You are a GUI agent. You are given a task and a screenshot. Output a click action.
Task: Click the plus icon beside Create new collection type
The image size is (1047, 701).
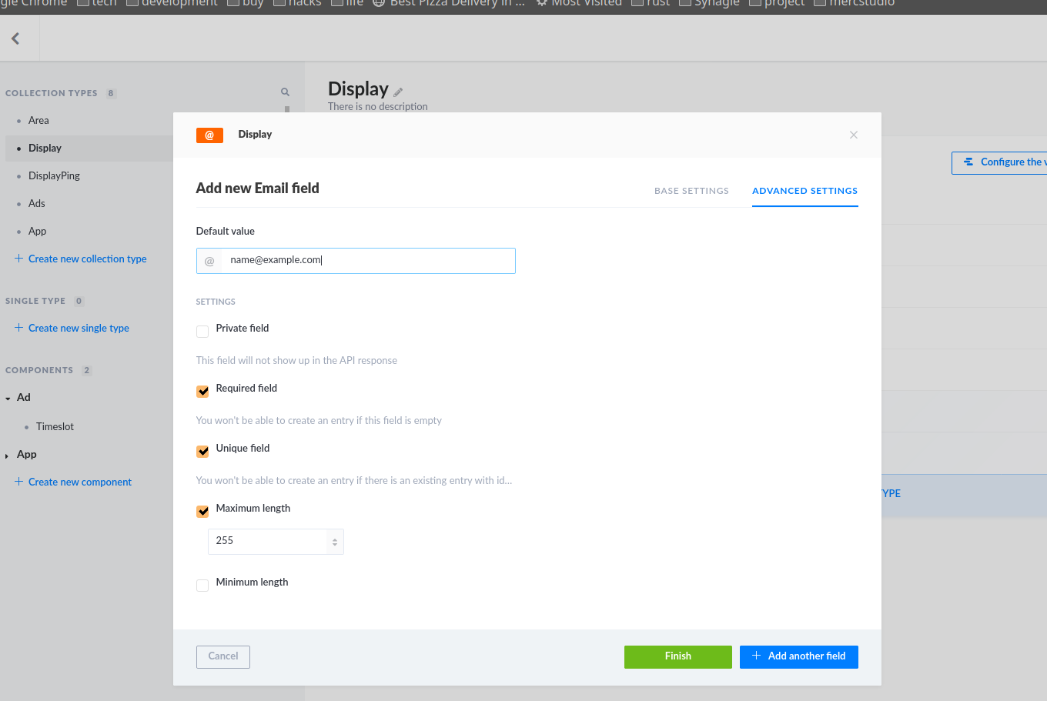click(x=18, y=259)
